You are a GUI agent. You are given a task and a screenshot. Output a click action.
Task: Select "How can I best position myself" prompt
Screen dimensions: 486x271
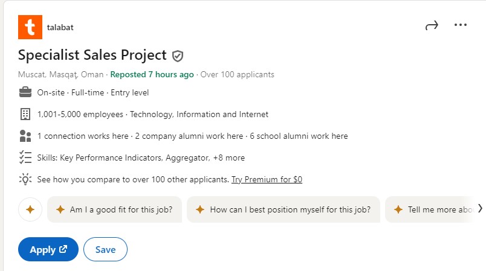(283, 209)
